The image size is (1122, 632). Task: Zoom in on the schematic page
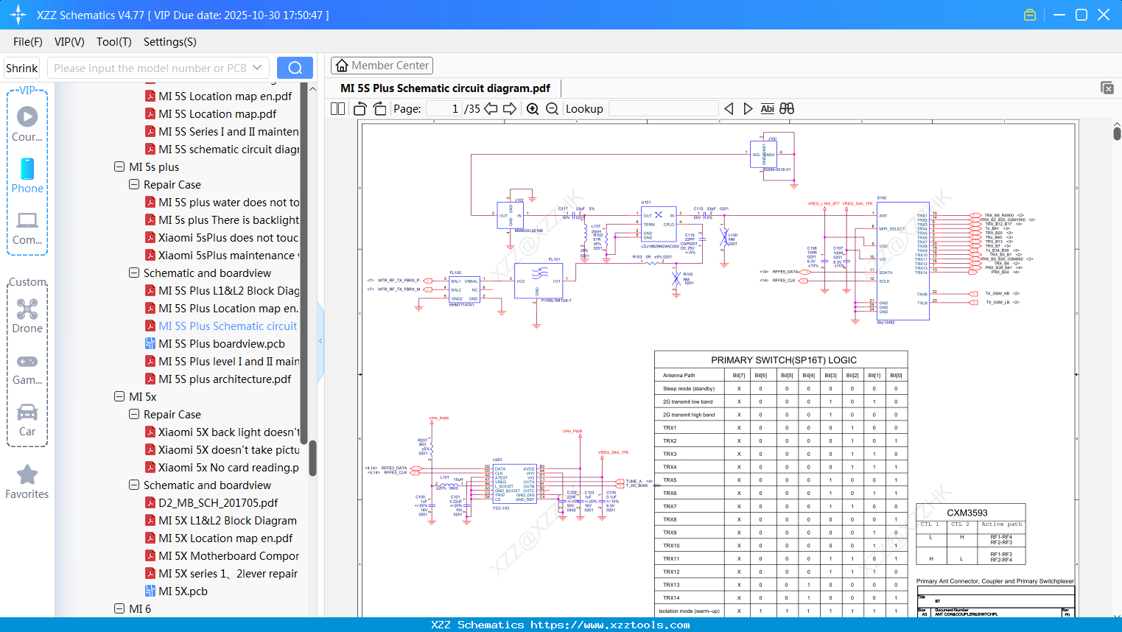tap(533, 108)
